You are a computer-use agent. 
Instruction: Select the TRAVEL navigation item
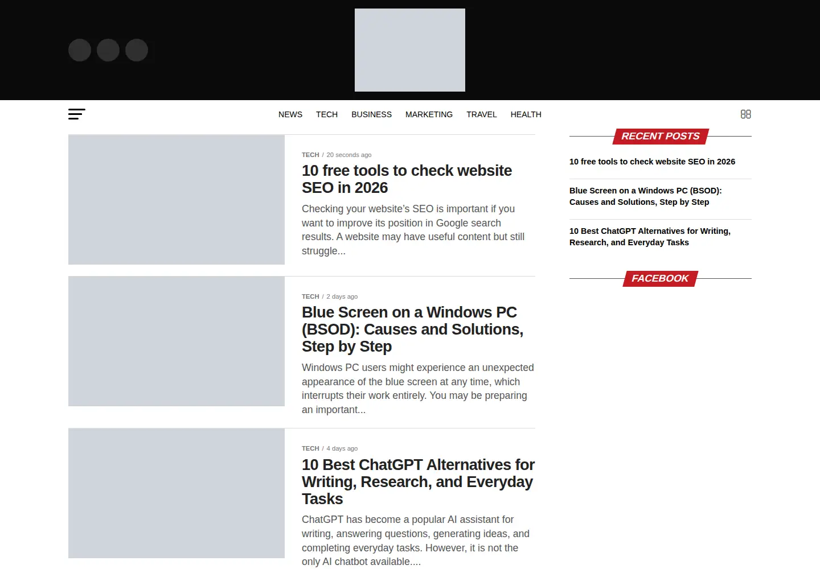pos(482,114)
